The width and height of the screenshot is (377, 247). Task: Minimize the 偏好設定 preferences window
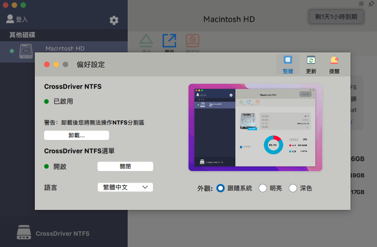pyautogui.click(x=56, y=64)
